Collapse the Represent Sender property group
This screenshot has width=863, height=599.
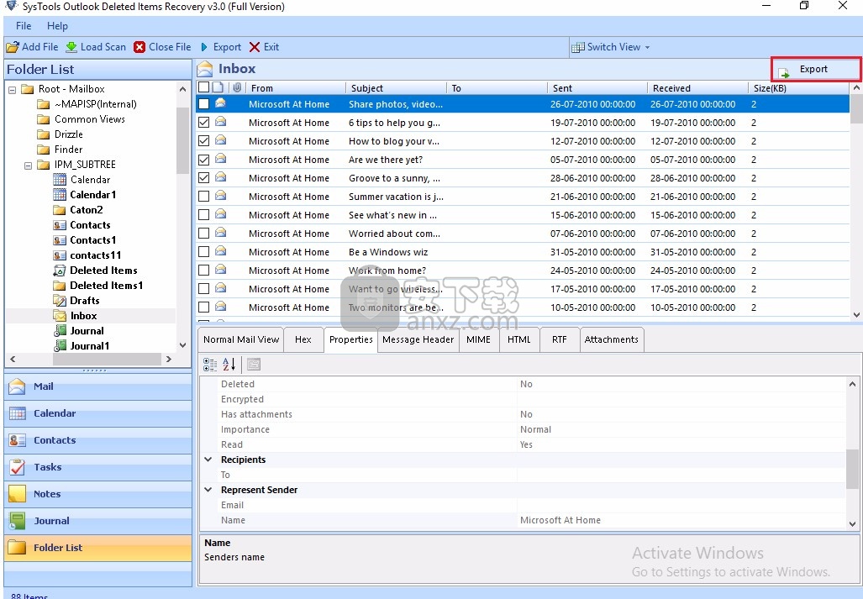coord(208,490)
